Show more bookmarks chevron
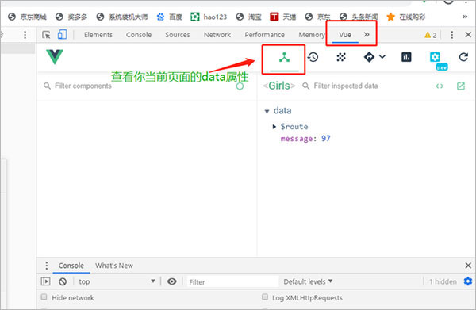 pyautogui.click(x=465, y=17)
